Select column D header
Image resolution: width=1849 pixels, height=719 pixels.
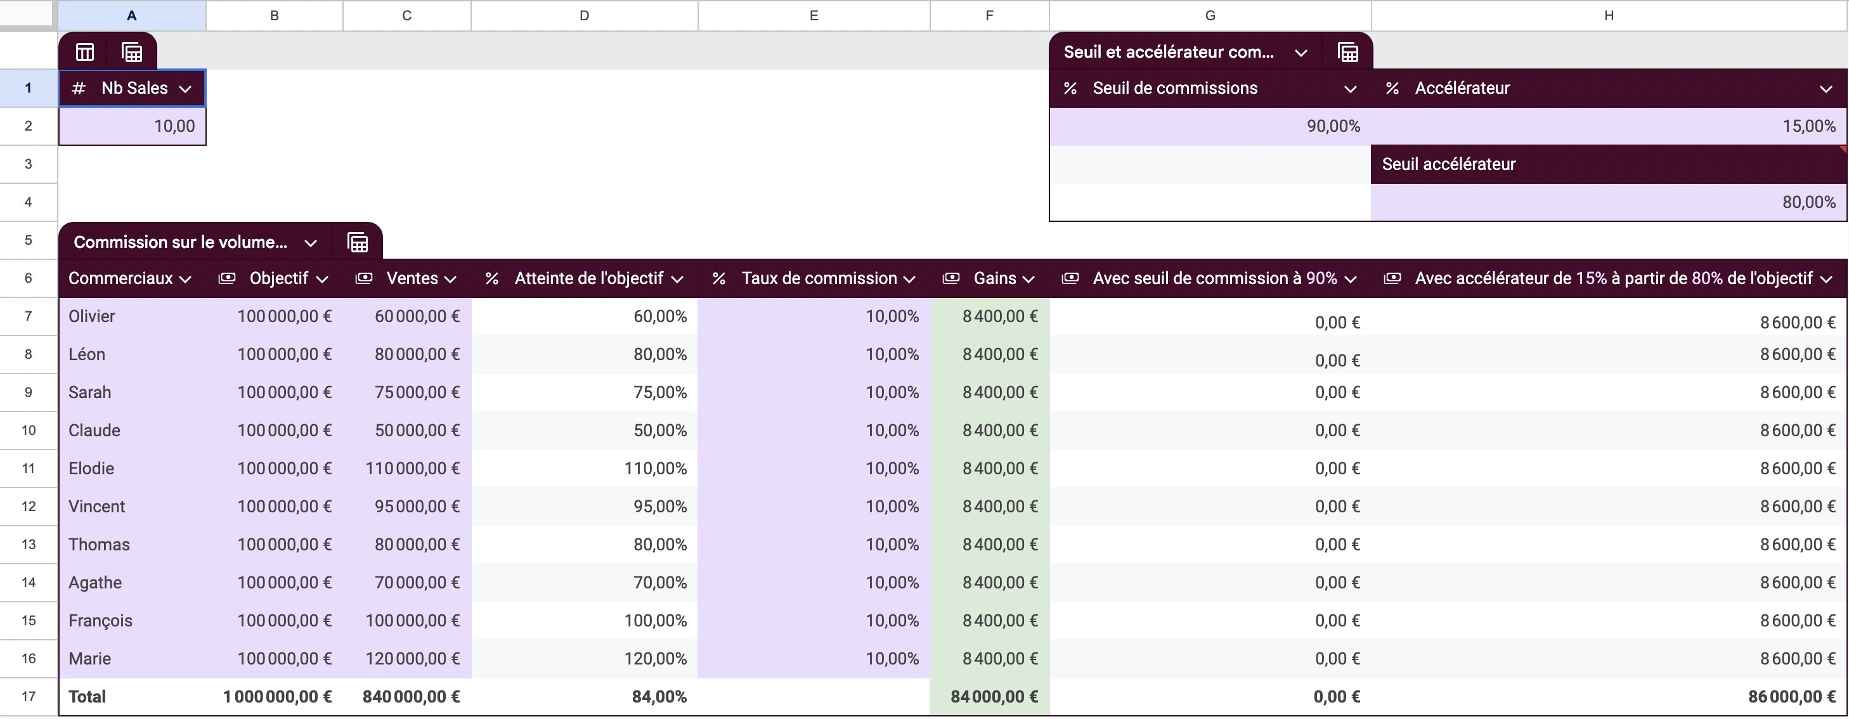click(x=584, y=15)
